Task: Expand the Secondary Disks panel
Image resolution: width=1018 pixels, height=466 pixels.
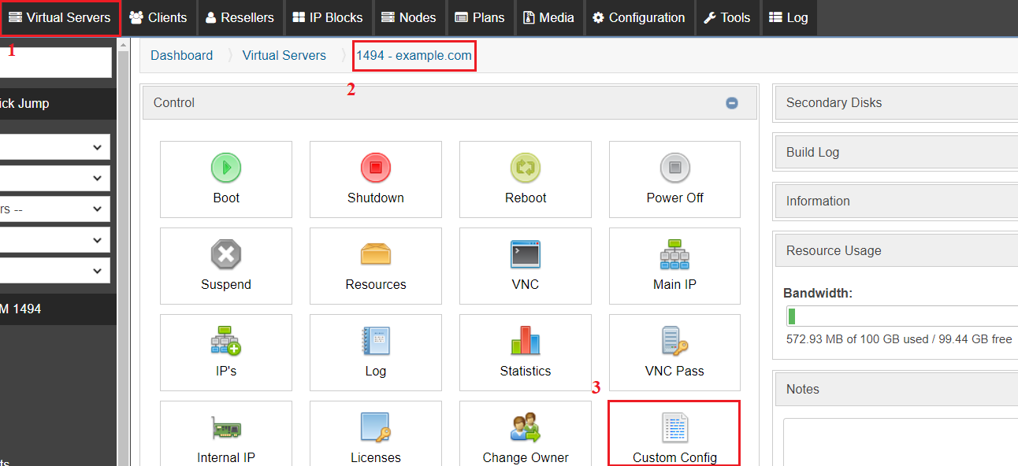Action: click(x=895, y=103)
